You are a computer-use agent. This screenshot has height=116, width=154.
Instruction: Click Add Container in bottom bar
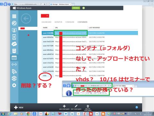[64, 107]
